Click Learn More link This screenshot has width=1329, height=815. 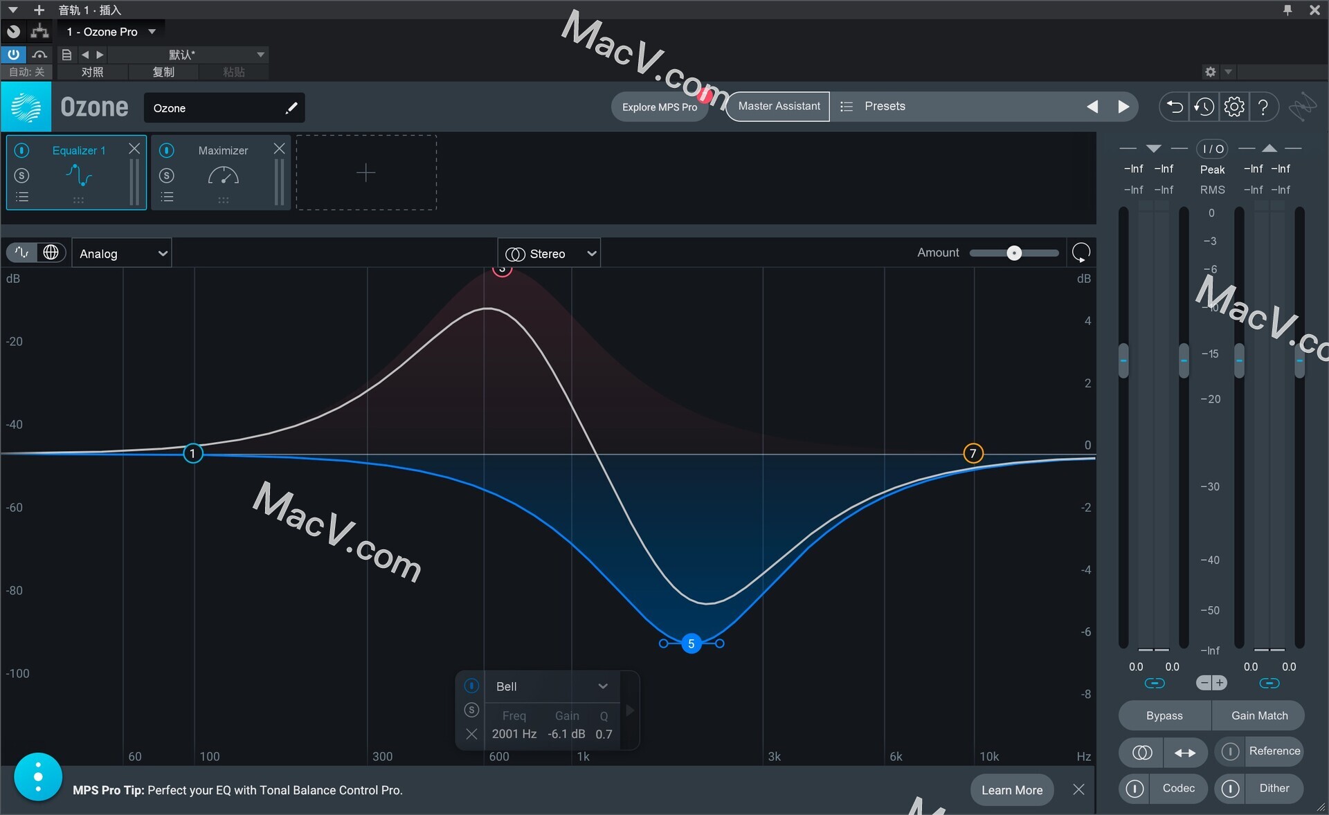(1012, 790)
